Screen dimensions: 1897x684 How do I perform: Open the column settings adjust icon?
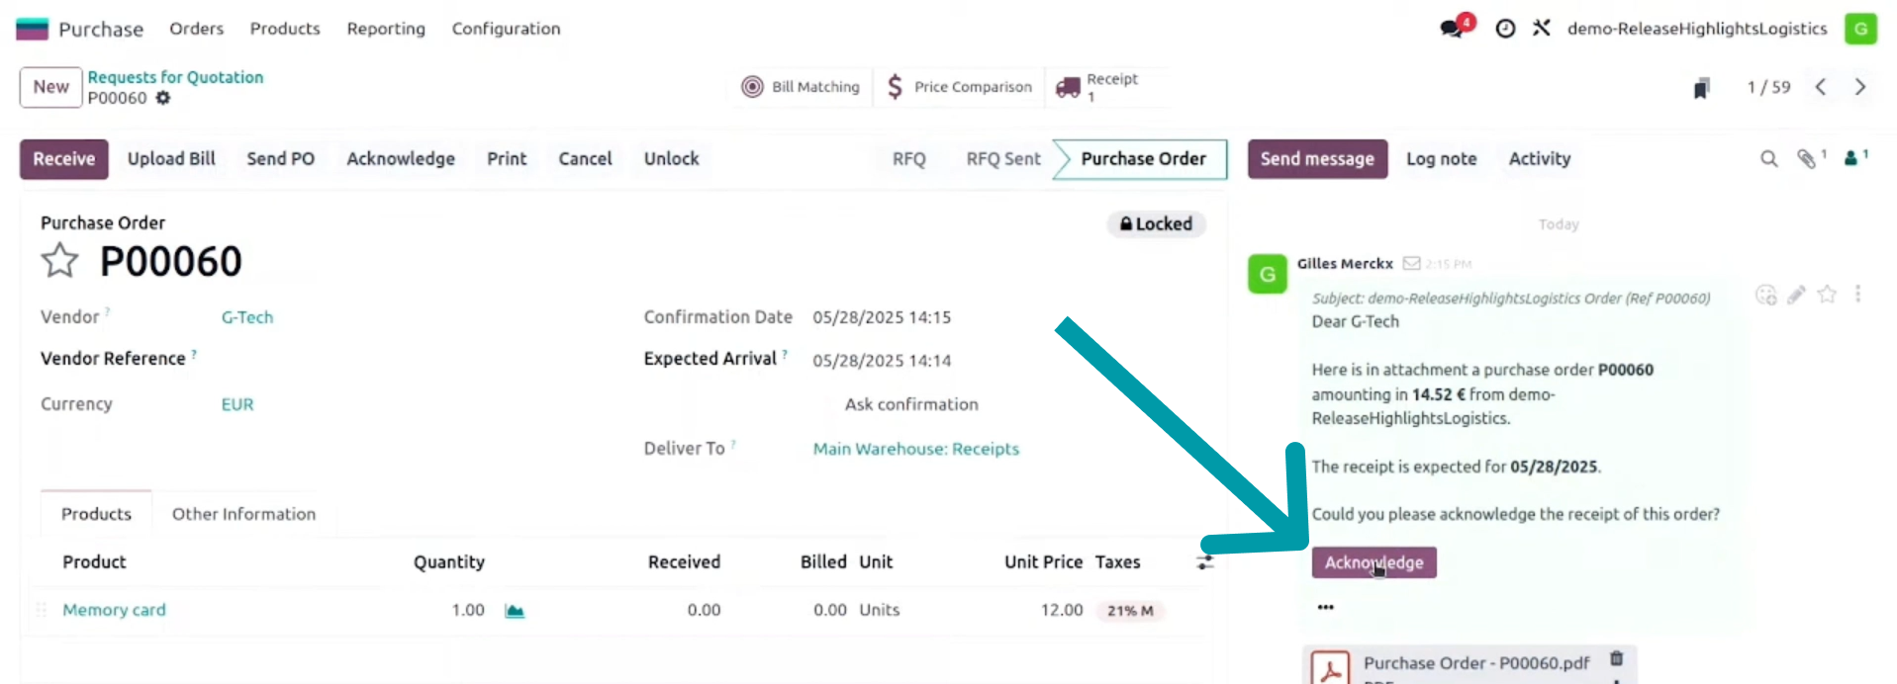coord(1205,562)
